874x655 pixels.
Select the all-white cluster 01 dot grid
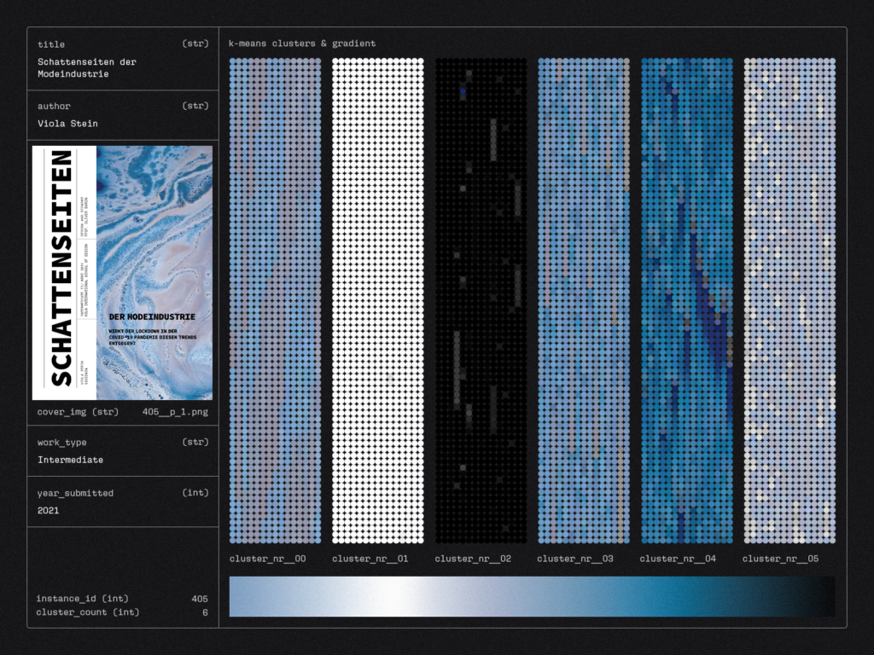click(378, 300)
